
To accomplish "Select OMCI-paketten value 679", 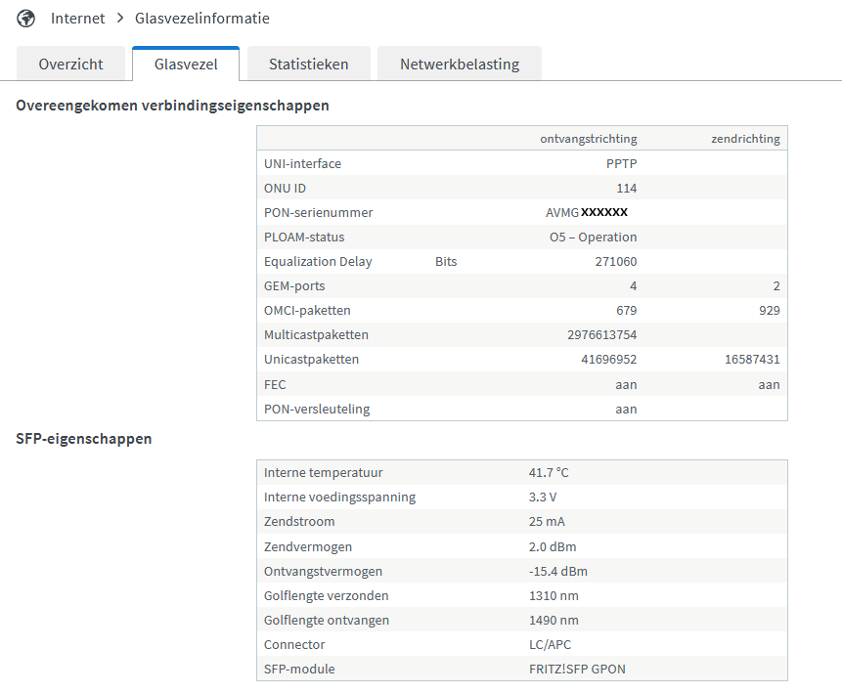I will point(627,310).
